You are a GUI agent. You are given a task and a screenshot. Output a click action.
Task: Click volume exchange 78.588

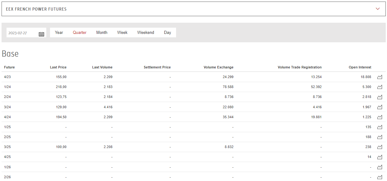click(228, 87)
